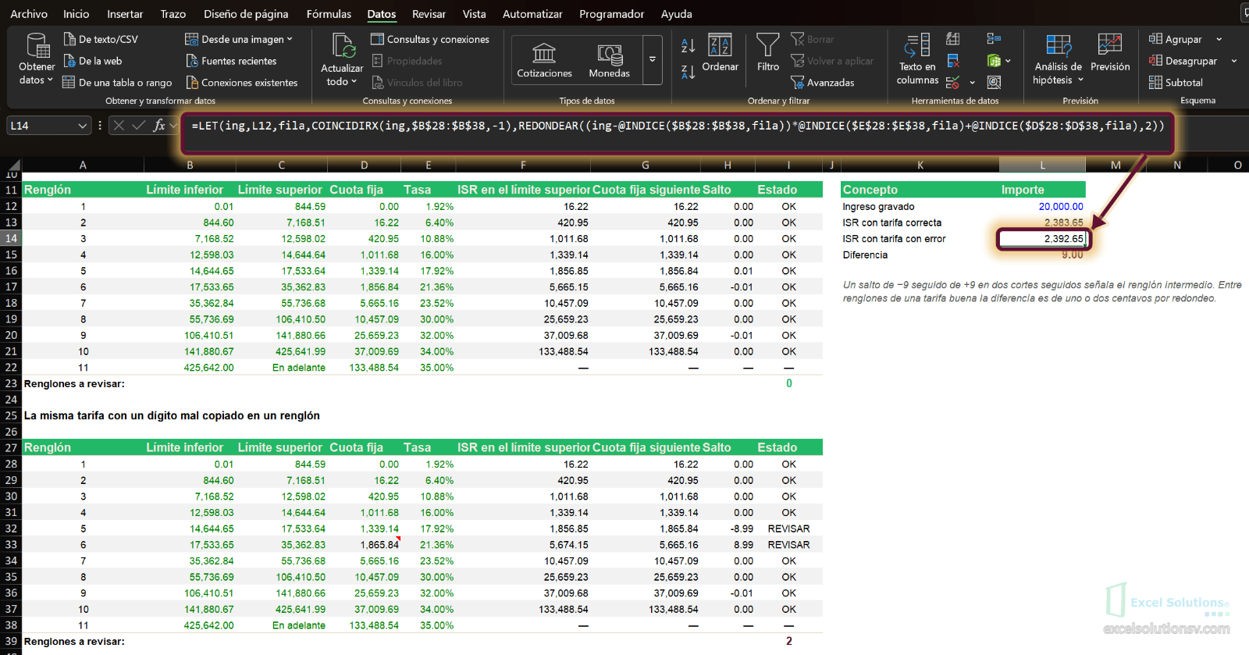Expand Análisis de hipótesis menu
The image size is (1249, 655).
[1059, 59]
